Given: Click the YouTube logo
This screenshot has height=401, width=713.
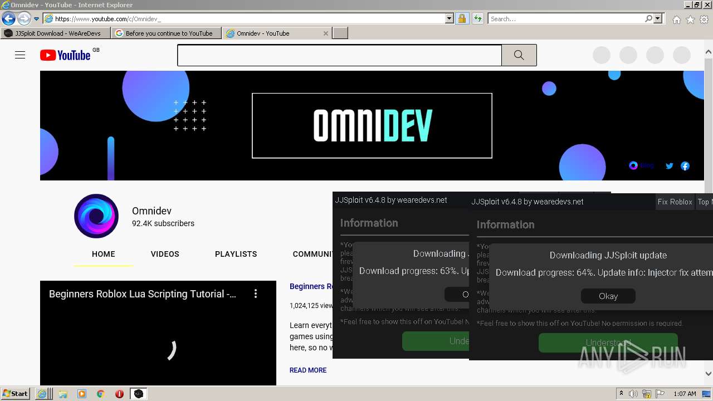Looking at the screenshot, I should pos(65,55).
